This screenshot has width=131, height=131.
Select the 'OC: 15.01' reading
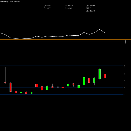90,6
